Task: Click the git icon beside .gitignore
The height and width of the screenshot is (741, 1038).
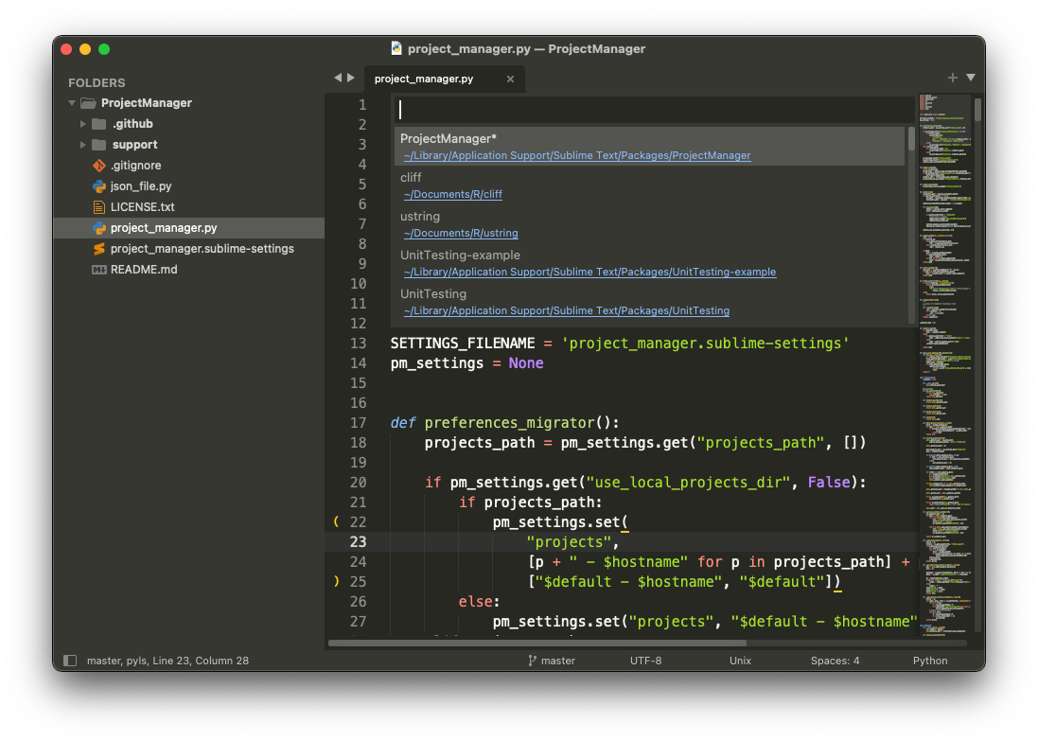Action: pyautogui.click(x=99, y=166)
